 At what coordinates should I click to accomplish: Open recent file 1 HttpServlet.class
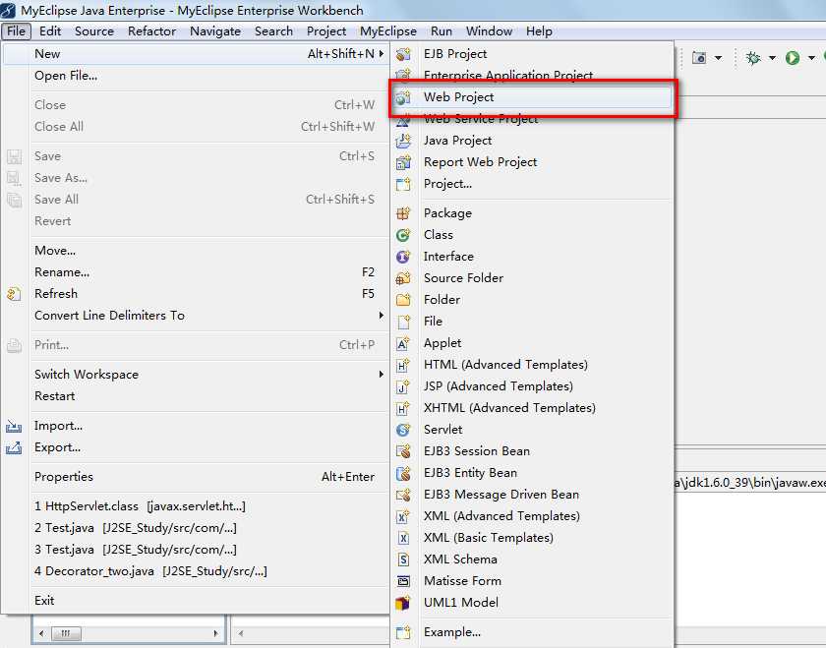tap(195, 506)
